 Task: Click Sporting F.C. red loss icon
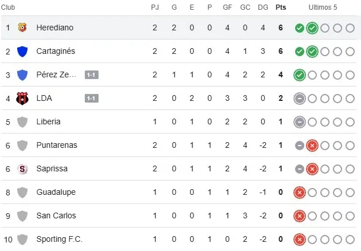coord(299,239)
